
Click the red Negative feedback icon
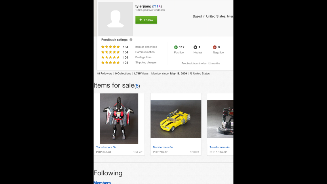[215, 47]
